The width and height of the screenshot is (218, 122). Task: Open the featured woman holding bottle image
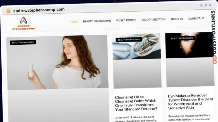(x=57, y=62)
